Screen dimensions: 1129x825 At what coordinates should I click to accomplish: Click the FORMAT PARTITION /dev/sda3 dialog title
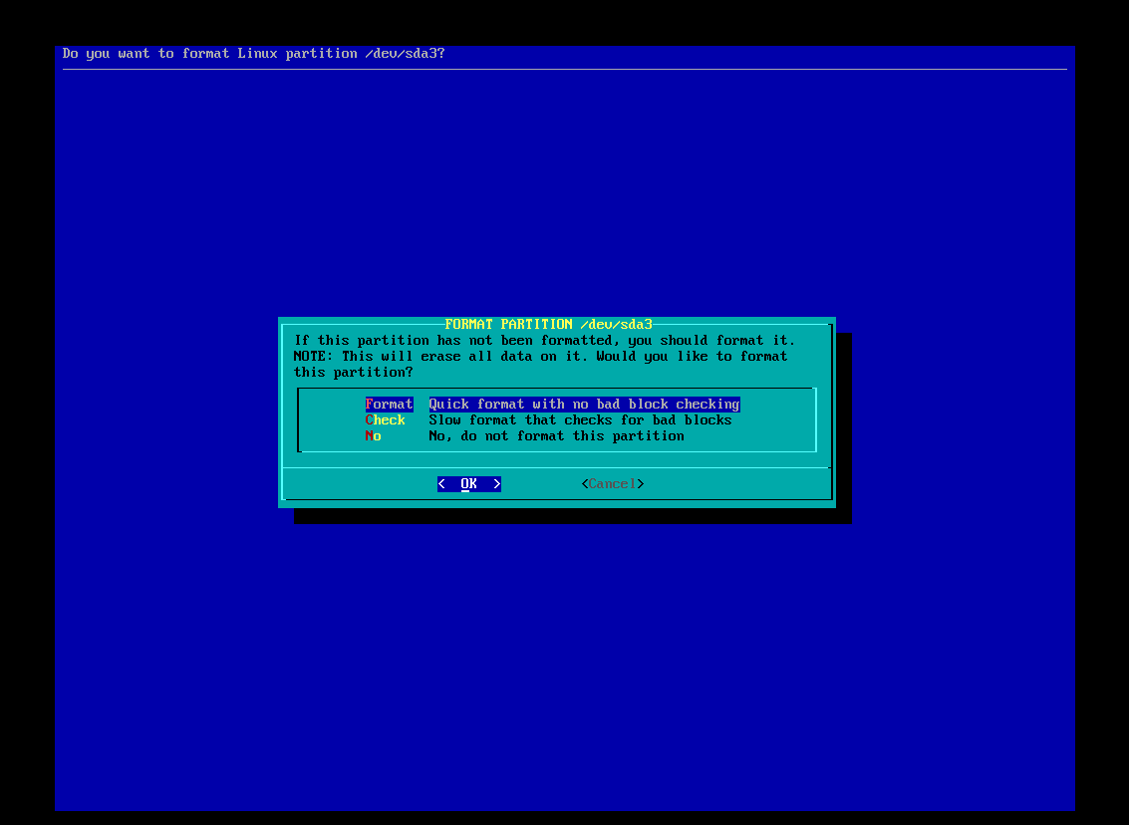548,325
